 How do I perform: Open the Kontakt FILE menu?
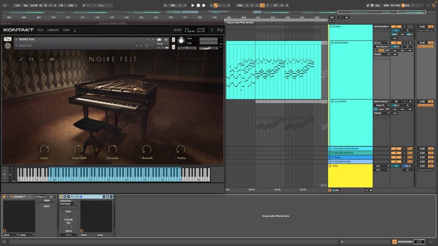coord(40,30)
